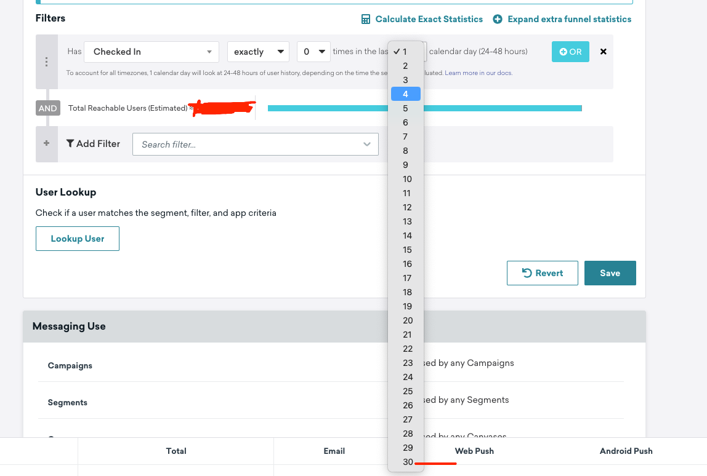Choose 30 at the bottom of the days list
This screenshot has height=476, width=707.
[408, 462]
